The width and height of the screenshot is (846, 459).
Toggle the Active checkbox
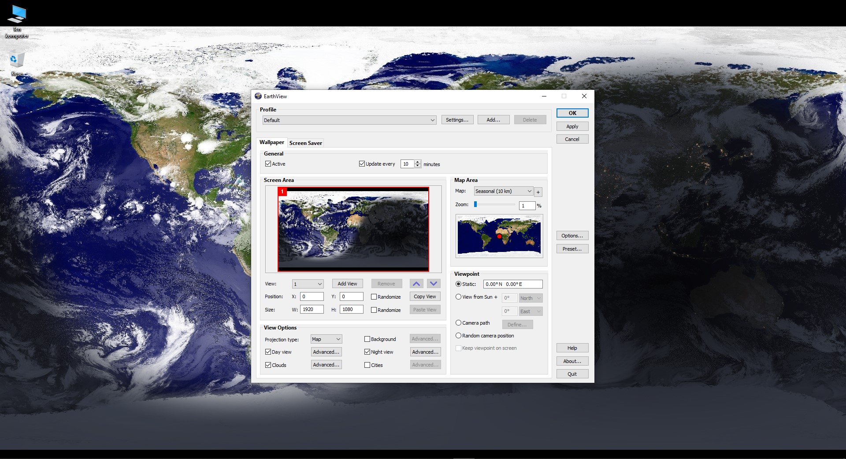tap(268, 164)
